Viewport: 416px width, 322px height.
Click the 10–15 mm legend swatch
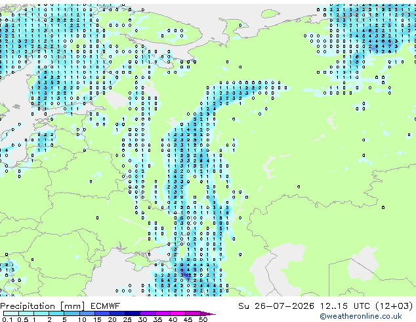tap(87, 313)
